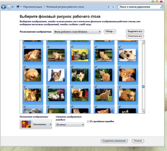Uncheck tabby kitten looking up checkbox
The image size is (167, 151).
[x=48, y=67]
